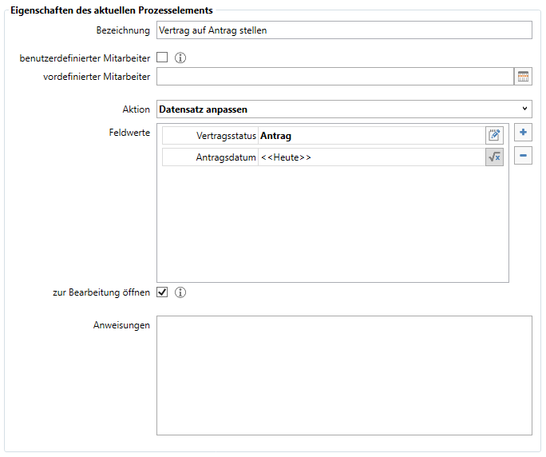Show info for benutzerdefinierter Mitarbeiter

point(180,58)
